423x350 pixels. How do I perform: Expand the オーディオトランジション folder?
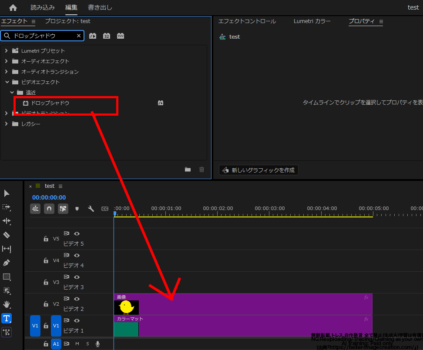tap(7, 72)
